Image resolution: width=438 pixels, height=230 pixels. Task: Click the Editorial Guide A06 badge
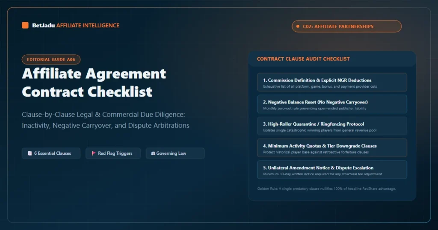tap(51, 59)
